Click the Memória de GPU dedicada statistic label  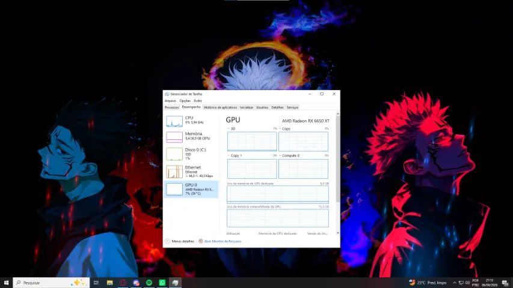coord(277,233)
